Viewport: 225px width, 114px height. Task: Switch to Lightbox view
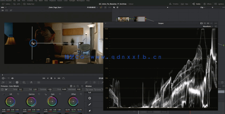[x=219, y=4]
